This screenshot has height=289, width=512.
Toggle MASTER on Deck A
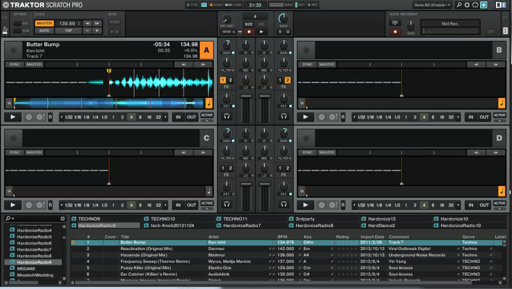[34, 65]
